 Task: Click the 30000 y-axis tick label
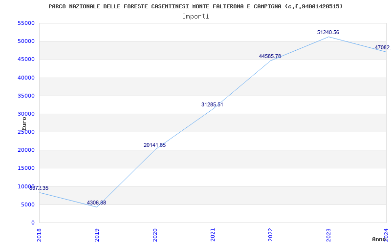coord(26,114)
